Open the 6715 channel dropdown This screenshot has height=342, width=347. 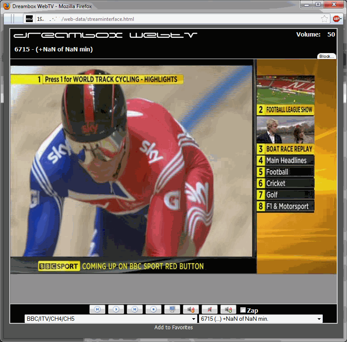coord(261,319)
